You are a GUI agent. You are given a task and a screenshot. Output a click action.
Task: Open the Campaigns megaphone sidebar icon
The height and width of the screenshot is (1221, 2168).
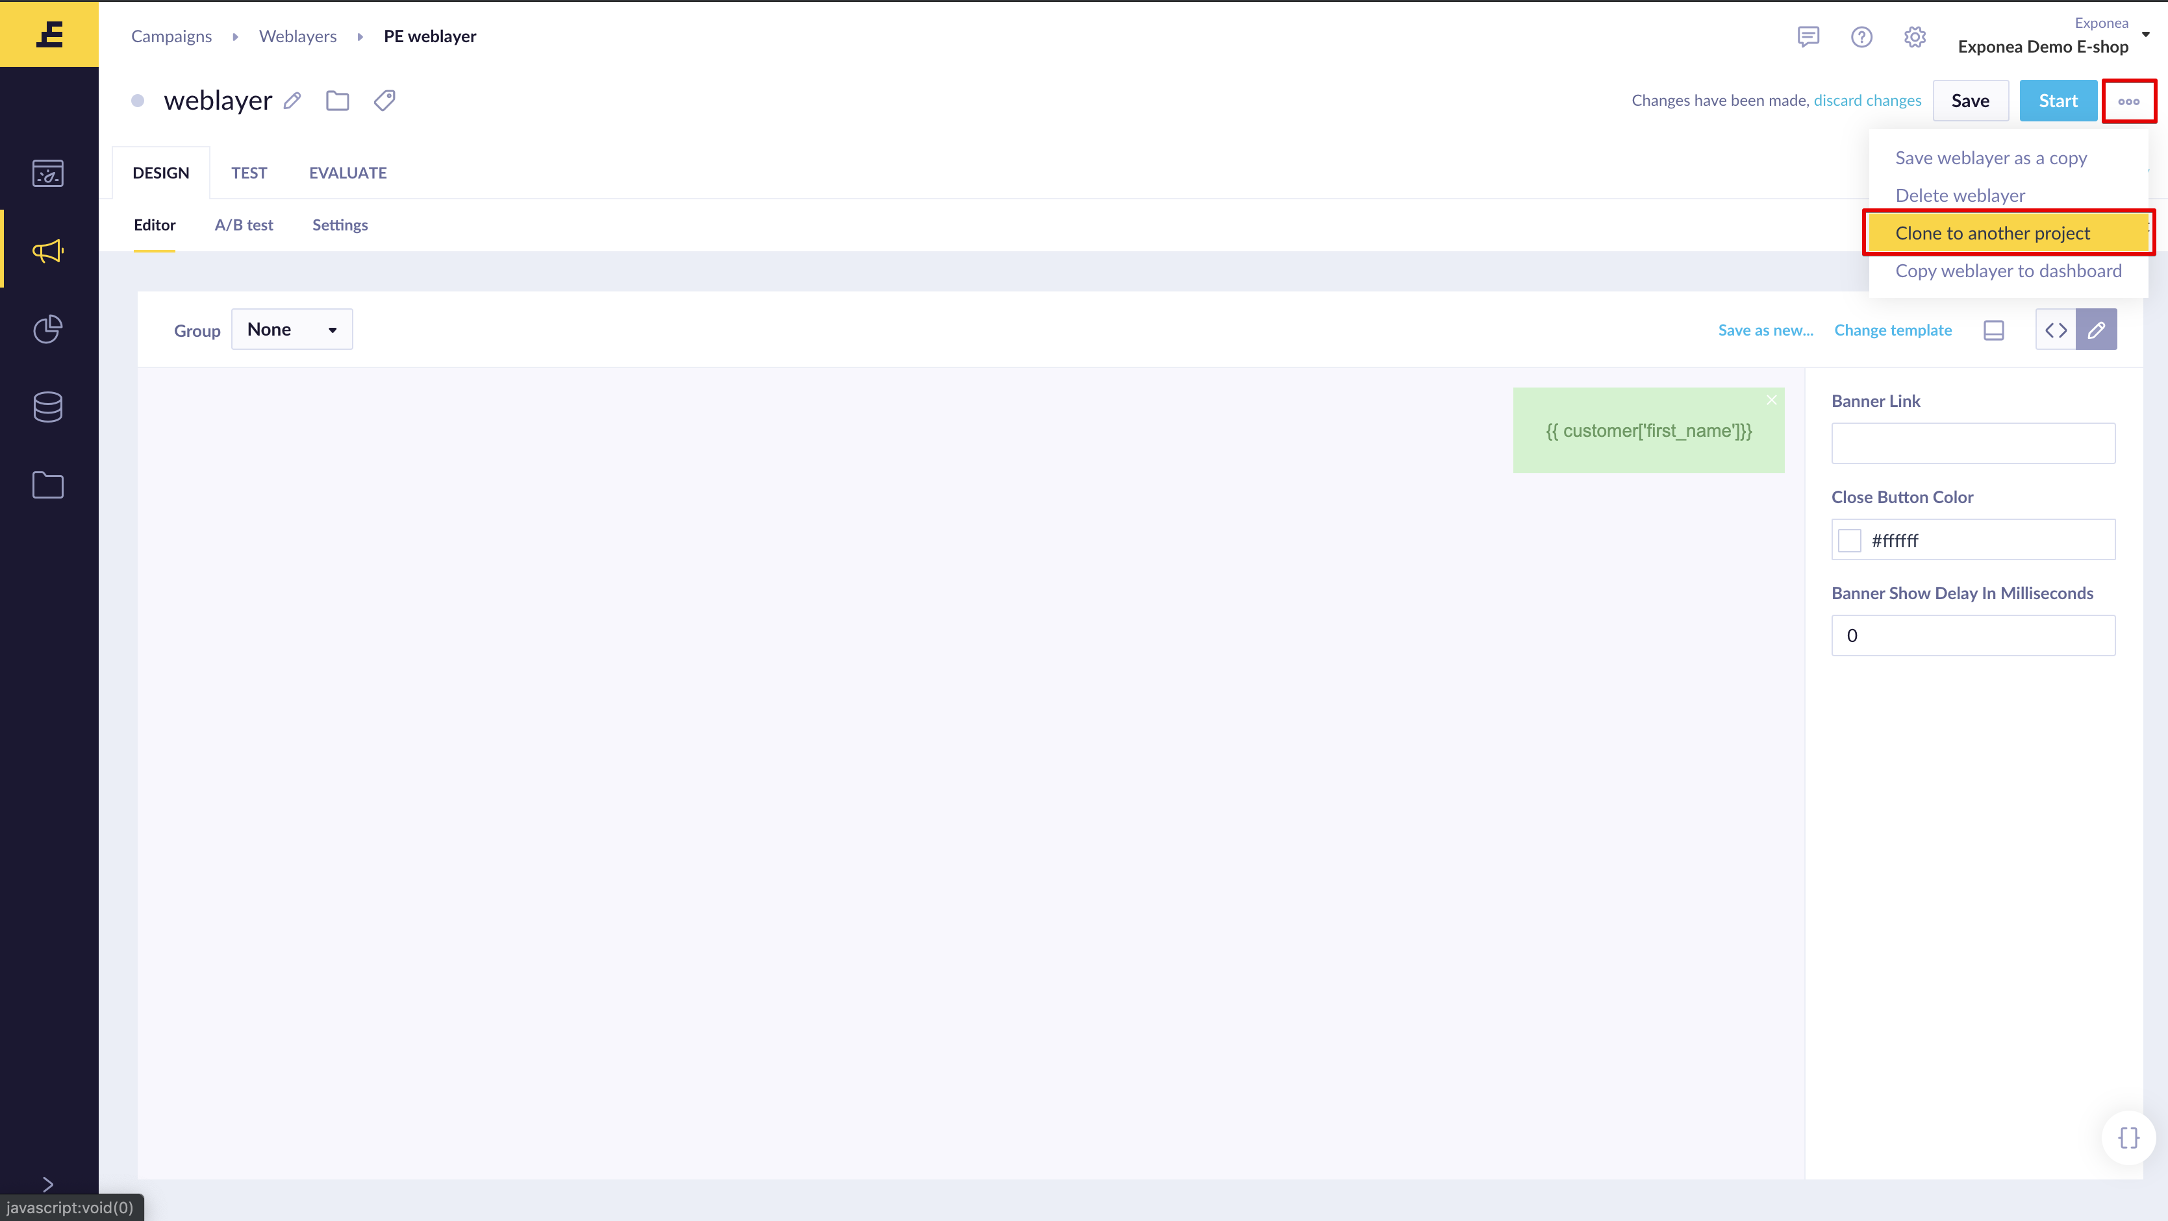click(48, 251)
